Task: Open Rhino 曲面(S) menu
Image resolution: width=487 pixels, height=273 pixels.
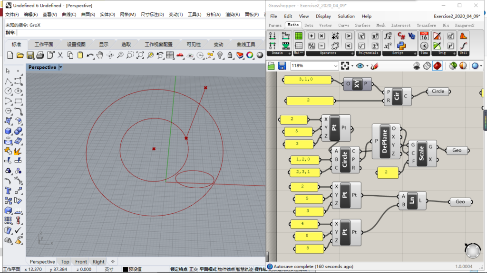Action: (x=88, y=15)
